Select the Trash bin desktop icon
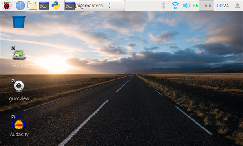243x146 pixels. pos(19,22)
